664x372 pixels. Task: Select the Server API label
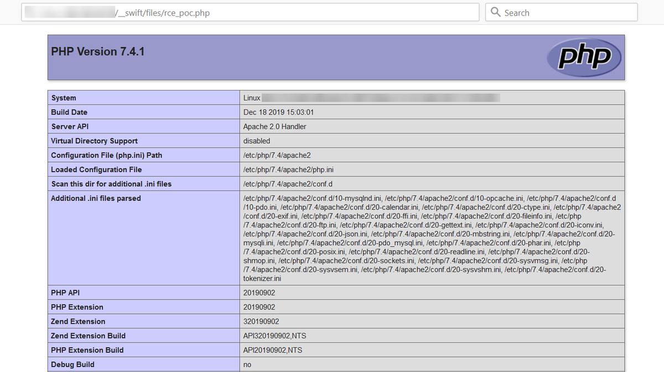70,127
